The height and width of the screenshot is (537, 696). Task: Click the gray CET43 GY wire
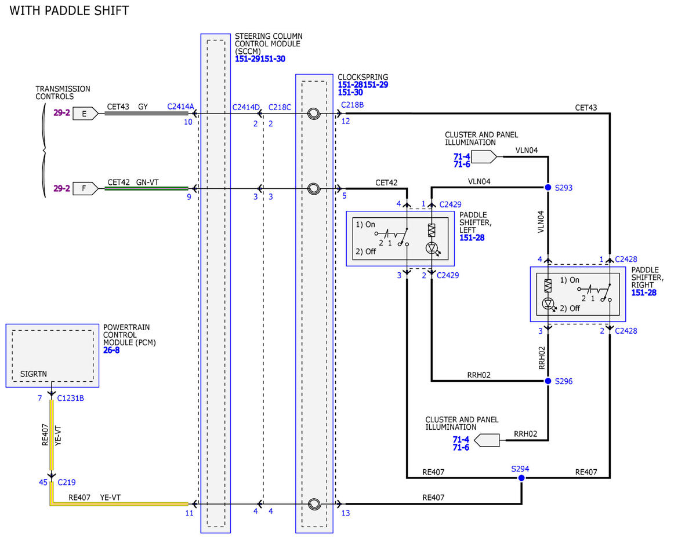pyautogui.click(x=146, y=114)
